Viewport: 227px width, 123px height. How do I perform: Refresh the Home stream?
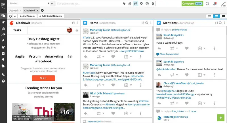point(143,23)
